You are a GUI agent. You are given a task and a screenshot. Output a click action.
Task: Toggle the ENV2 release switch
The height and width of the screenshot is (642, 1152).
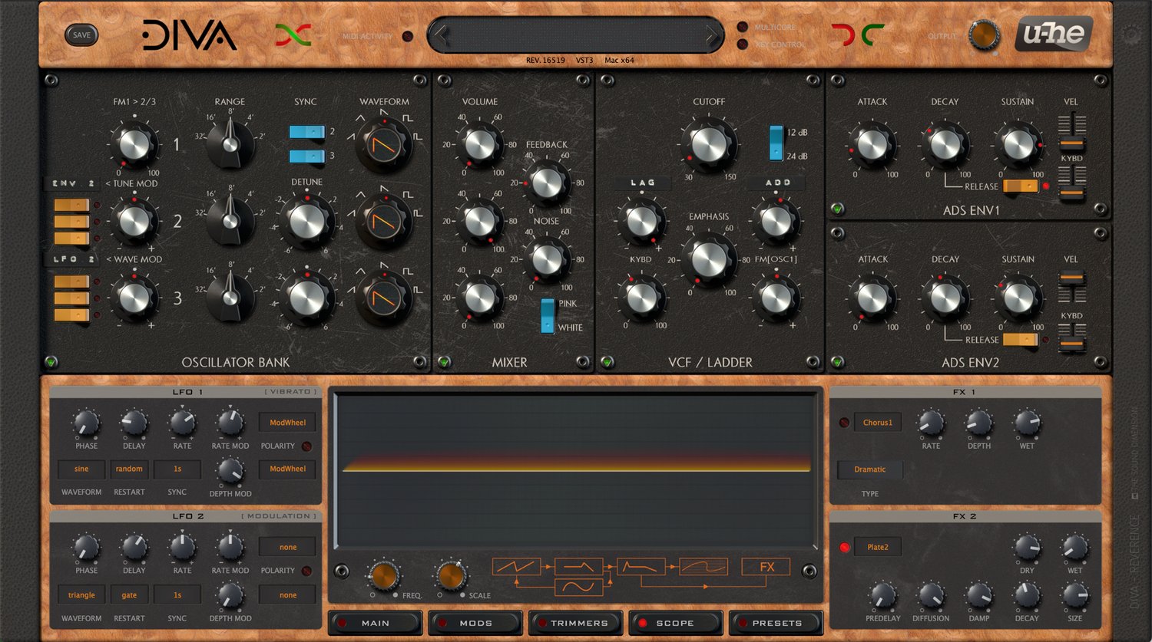pos(1021,339)
